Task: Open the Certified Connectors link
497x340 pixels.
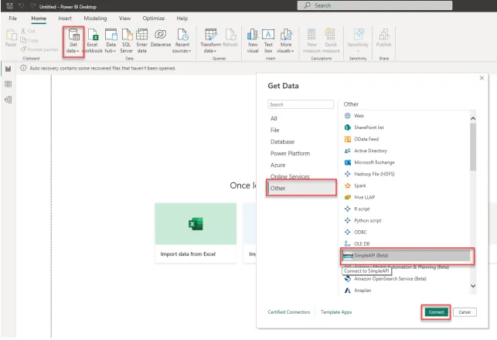Action: 289,312
